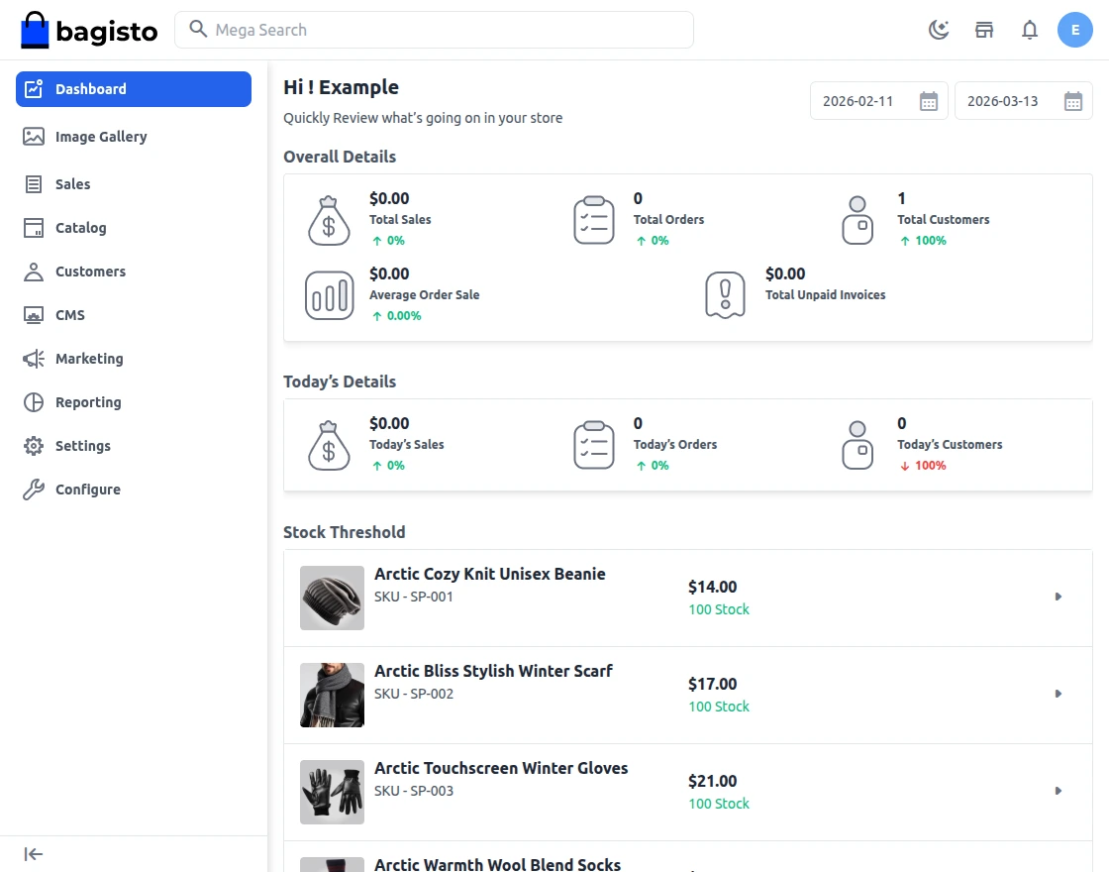Viewport: 1109px width, 872px height.
Task: Collapse the sidebar menu
Action: pos(34,854)
